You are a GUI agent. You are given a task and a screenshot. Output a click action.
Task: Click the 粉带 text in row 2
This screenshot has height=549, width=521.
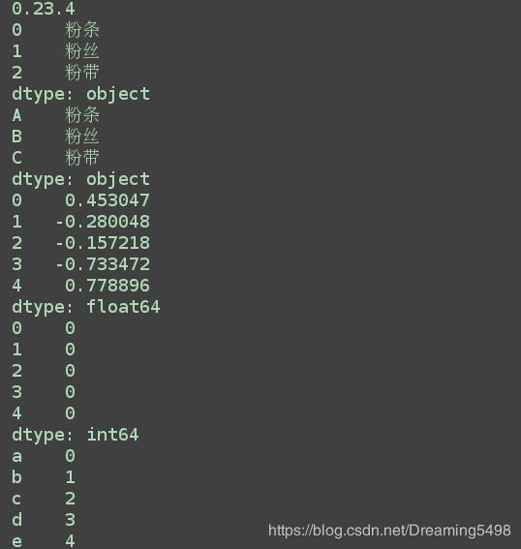pyautogui.click(x=82, y=73)
